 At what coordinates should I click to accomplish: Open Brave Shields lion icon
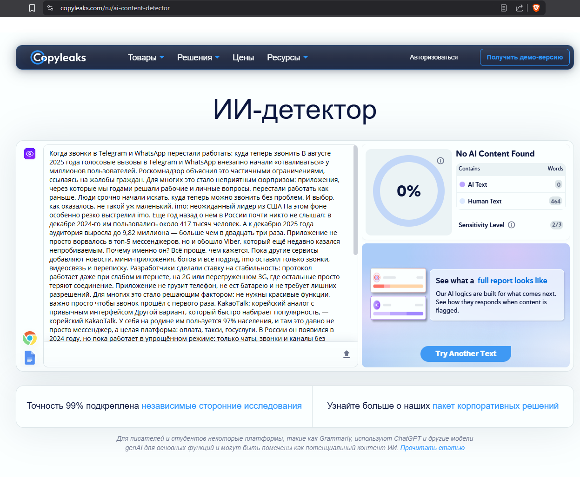(536, 8)
